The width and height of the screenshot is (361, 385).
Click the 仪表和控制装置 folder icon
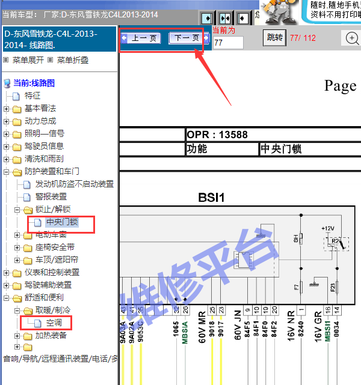click(17, 273)
